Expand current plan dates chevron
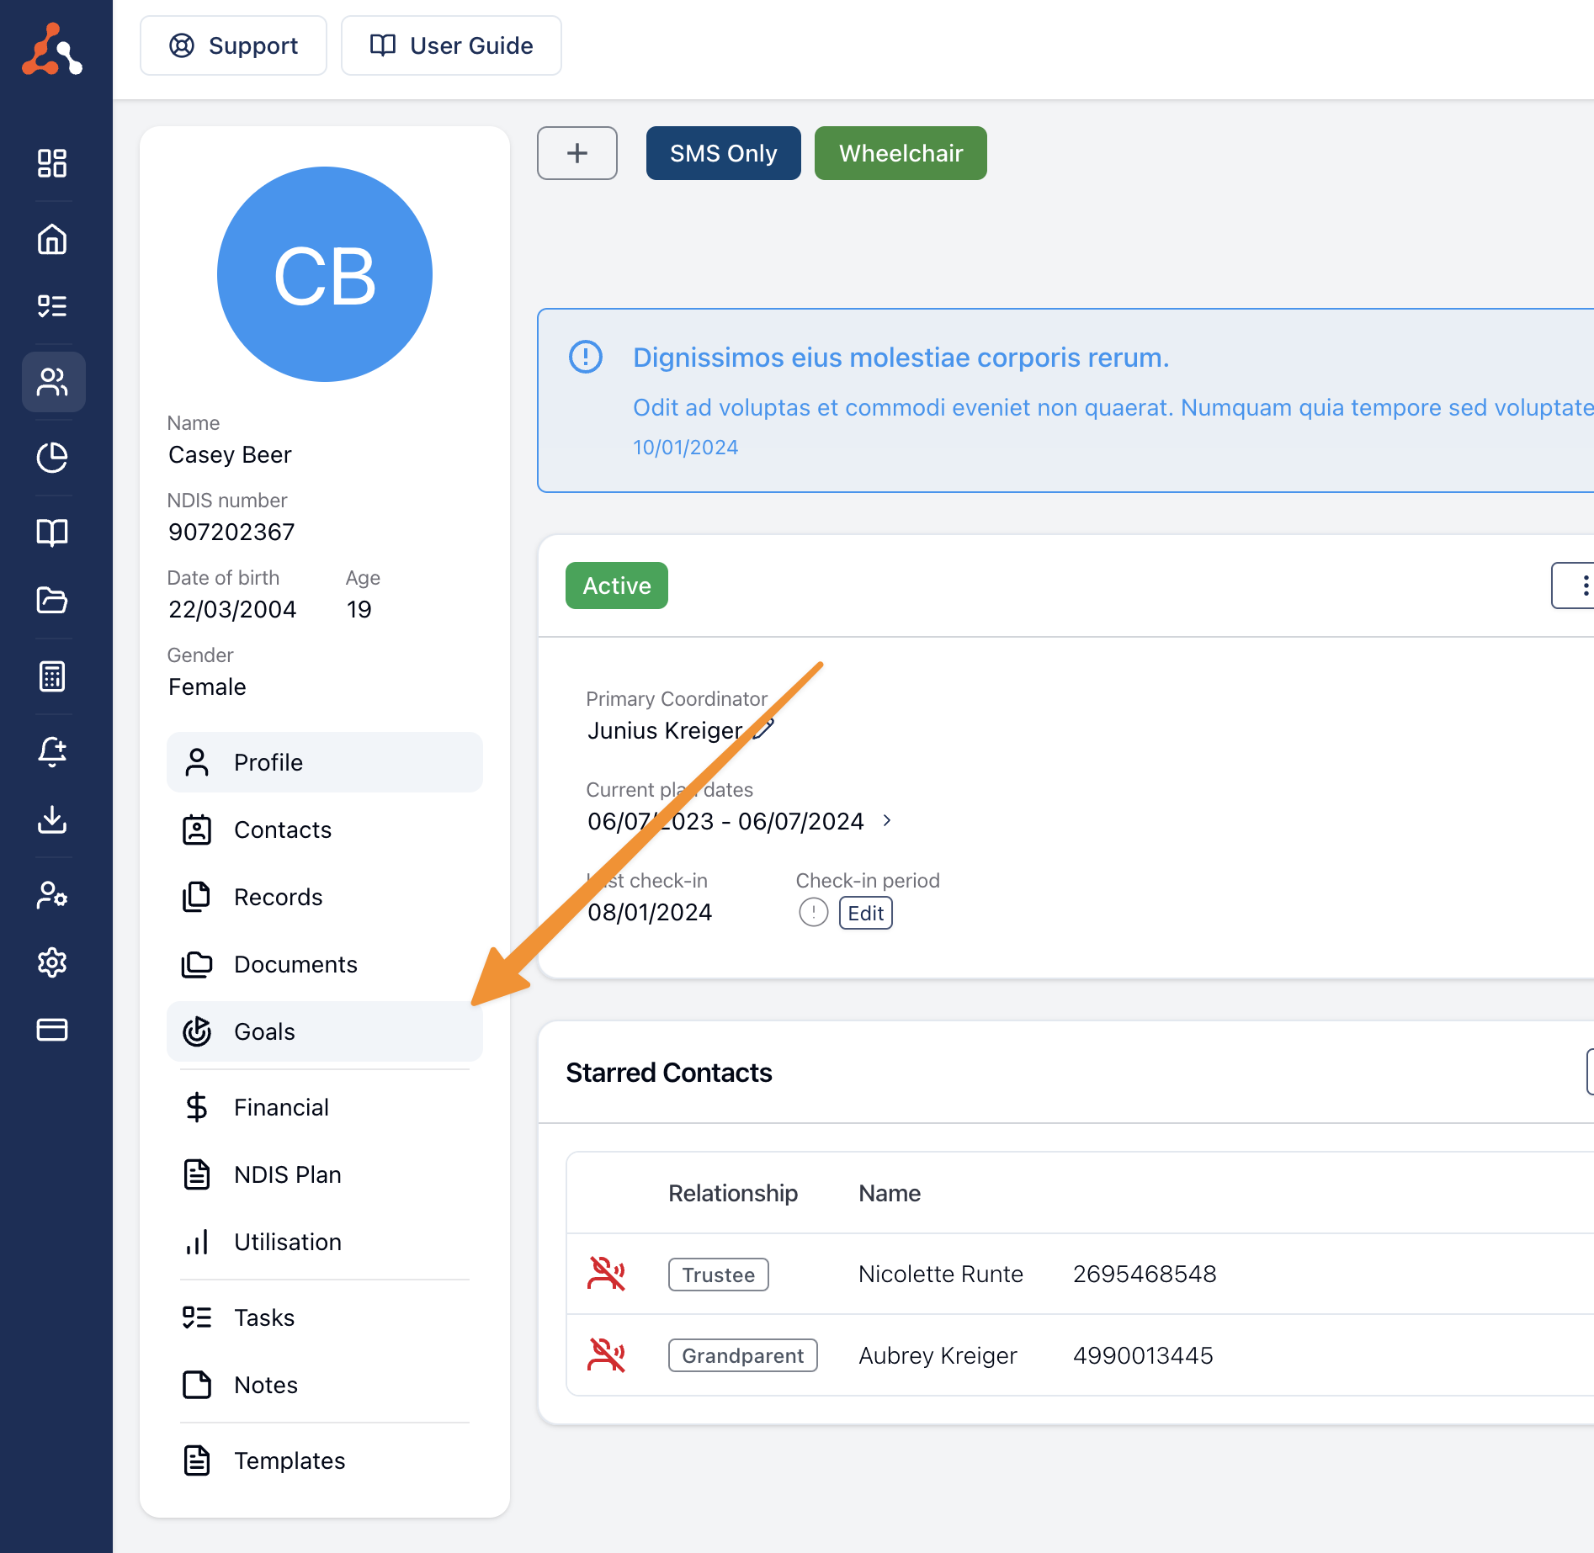Viewport: 1594px width, 1553px height. (x=887, y=820)
